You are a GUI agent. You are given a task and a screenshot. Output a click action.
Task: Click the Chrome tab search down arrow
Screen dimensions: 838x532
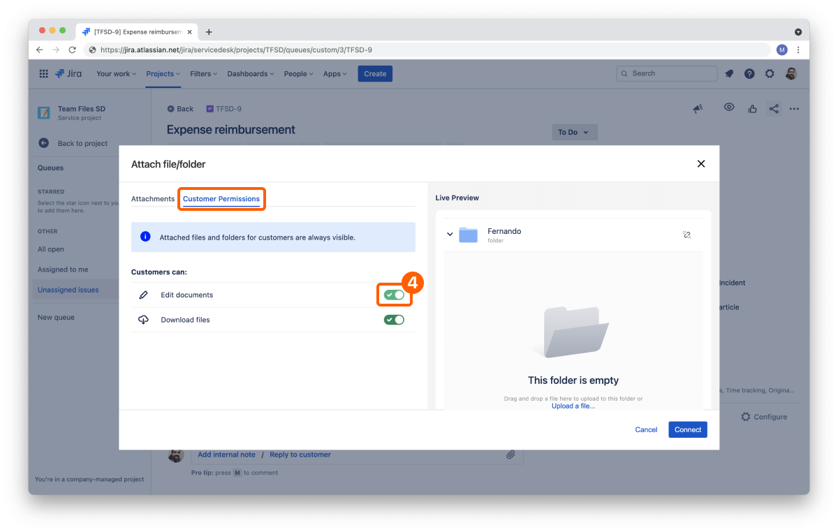[x=798, y=32]
